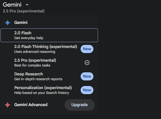
Task: Click "Help based on your Search history"
Action: tap(42, 93)
